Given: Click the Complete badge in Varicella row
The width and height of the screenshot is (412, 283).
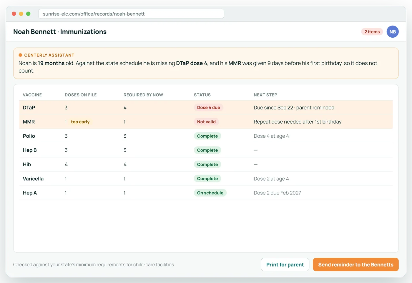Looking at the screenshot, I should tap(207, 179).
